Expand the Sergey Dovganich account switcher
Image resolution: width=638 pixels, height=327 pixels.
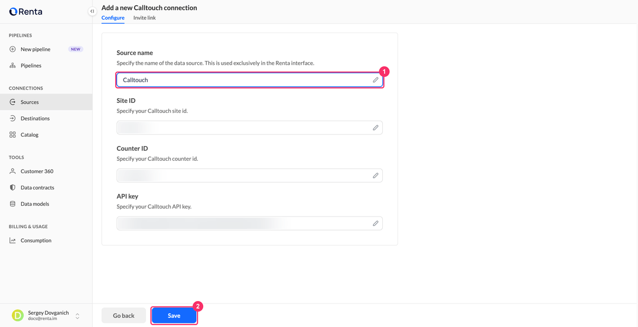[x=77, y=316]
